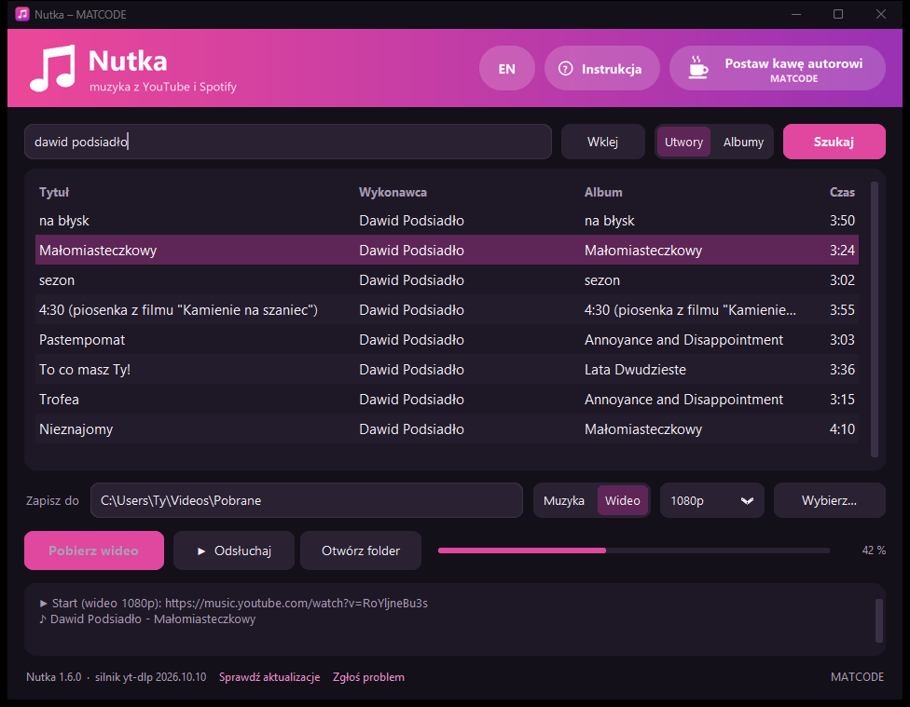Expand quality list via chevron arrow
The height and width of the screenshot is (707, 910).
pos(747,500)
